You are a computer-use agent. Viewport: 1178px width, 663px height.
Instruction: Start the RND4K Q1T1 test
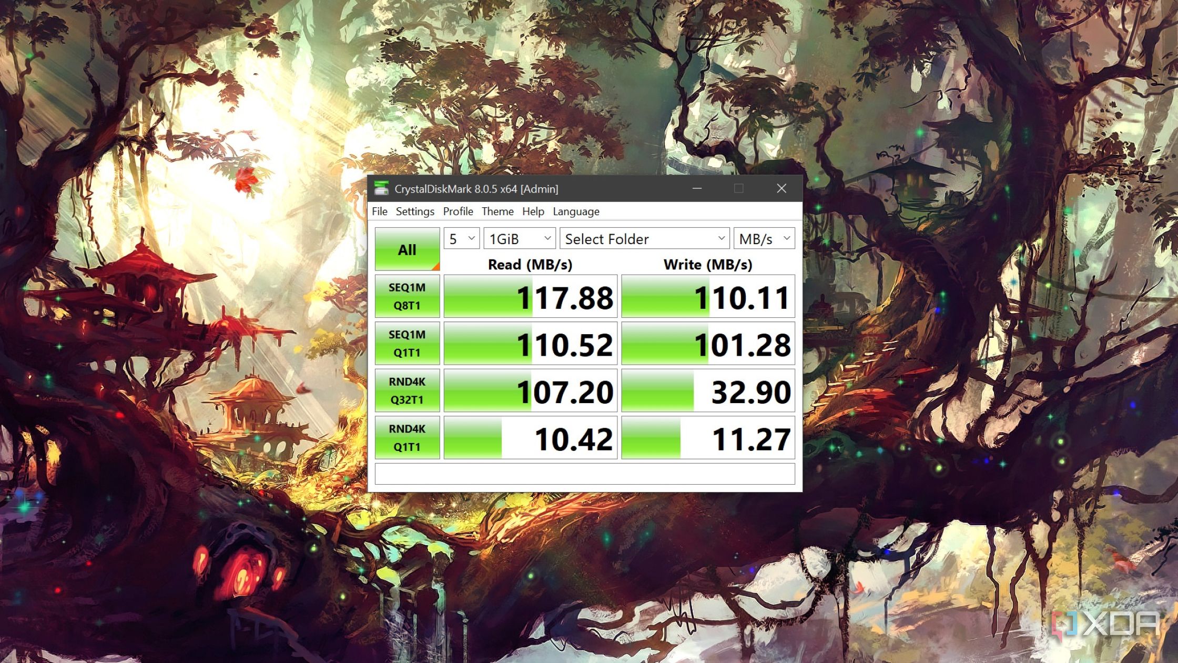click(x=407, y=438)
